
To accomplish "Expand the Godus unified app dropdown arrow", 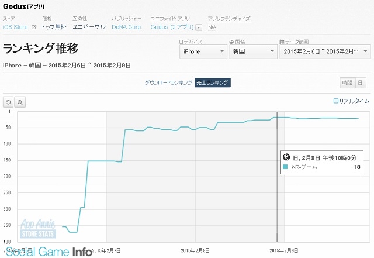I will pyautogui.click(x=199, y=27).
